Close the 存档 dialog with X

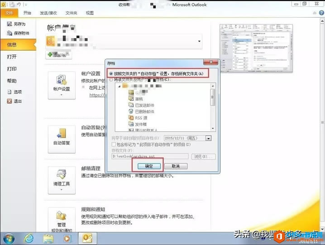[211, 62]
